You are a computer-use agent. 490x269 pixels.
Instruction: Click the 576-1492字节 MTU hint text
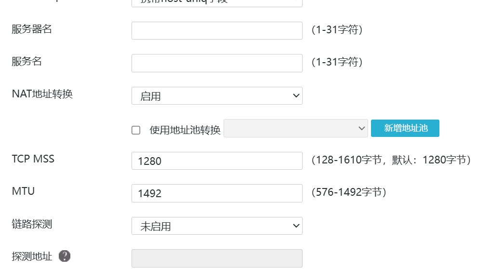[x=349, y=192]
